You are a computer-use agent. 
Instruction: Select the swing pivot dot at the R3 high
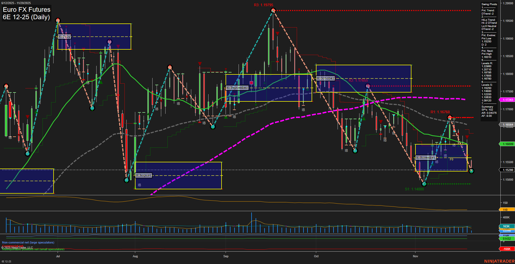tap(273, 10)
